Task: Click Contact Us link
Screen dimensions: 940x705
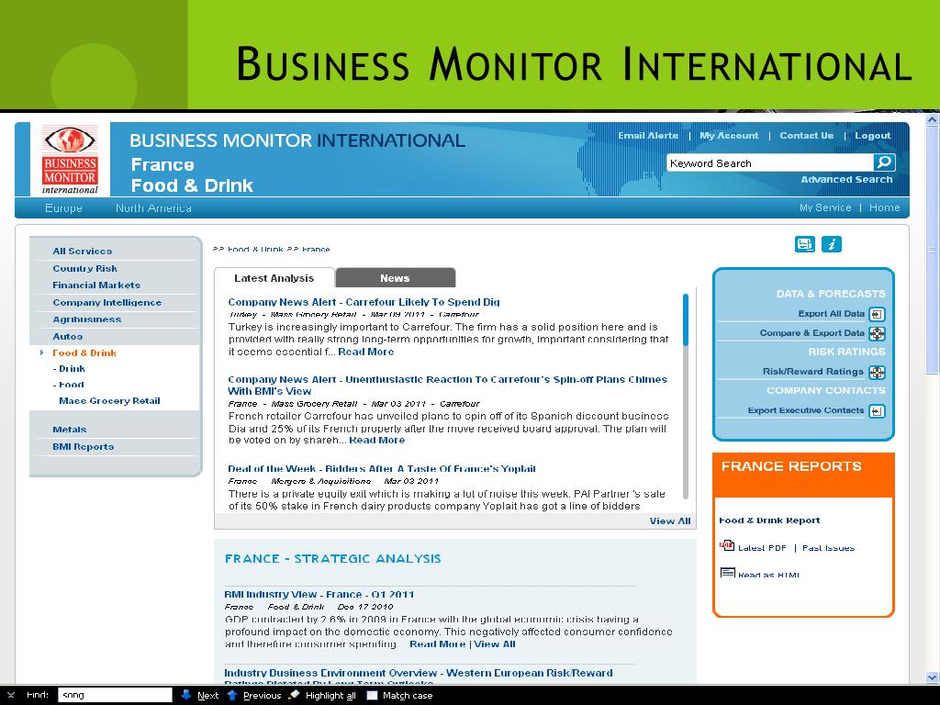Action: pos(806,136)
